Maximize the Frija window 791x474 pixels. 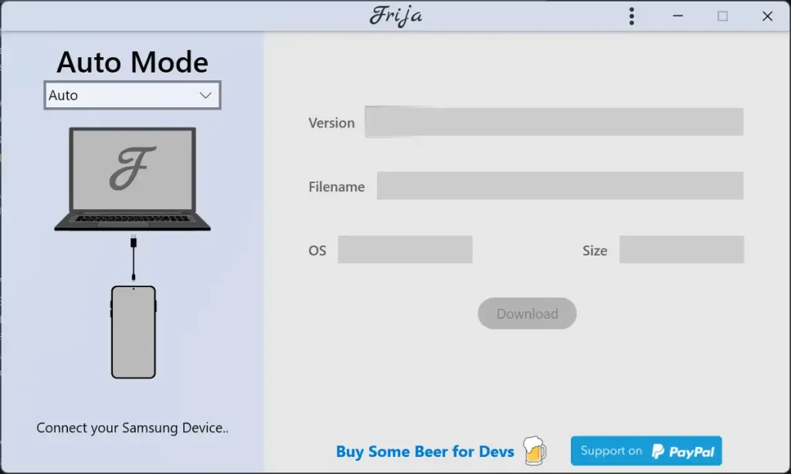(722, 16)
